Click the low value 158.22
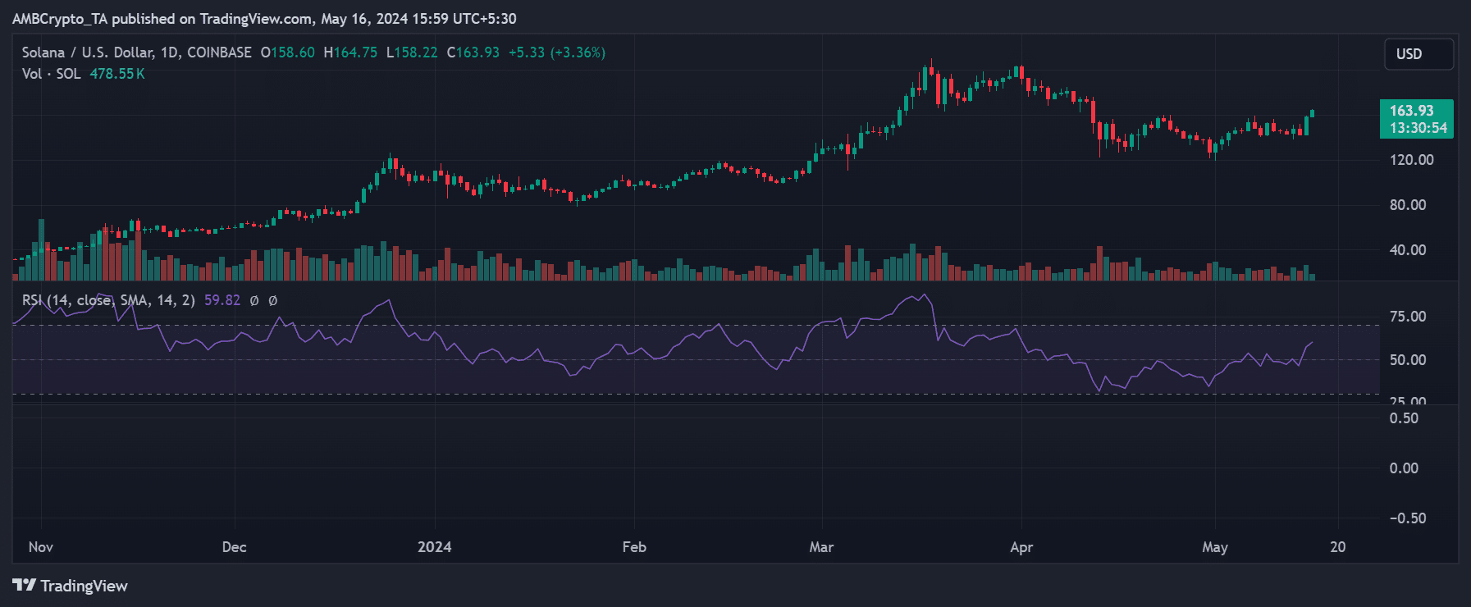1471x607 pixels. [x=416, y=52]
